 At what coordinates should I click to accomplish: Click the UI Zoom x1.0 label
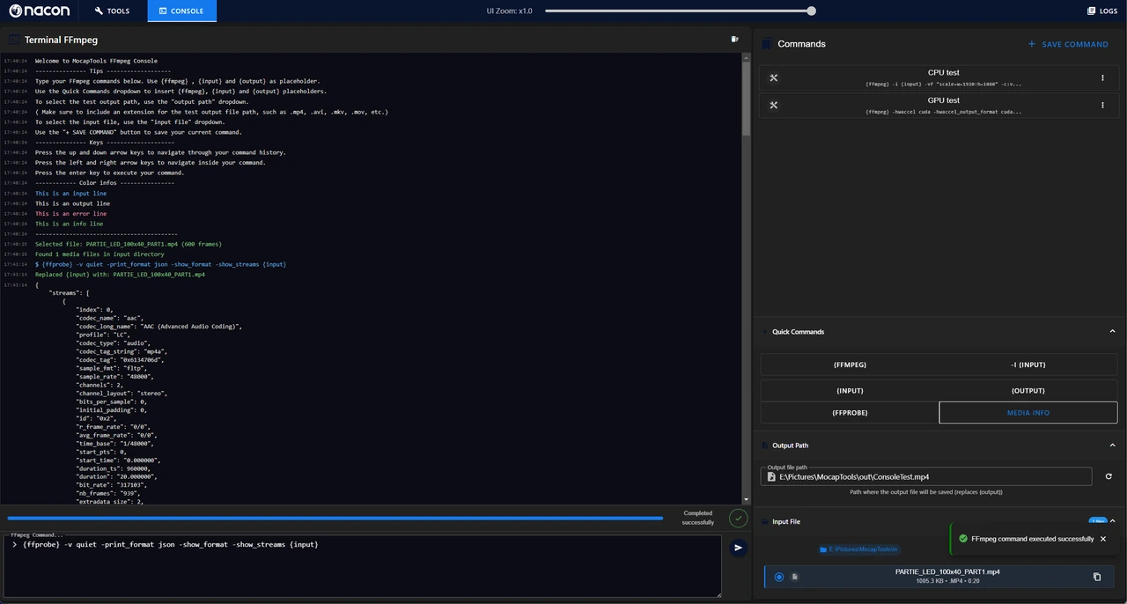509,11
